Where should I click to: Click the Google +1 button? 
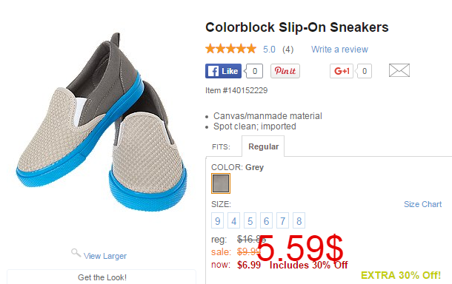point(342,71)
